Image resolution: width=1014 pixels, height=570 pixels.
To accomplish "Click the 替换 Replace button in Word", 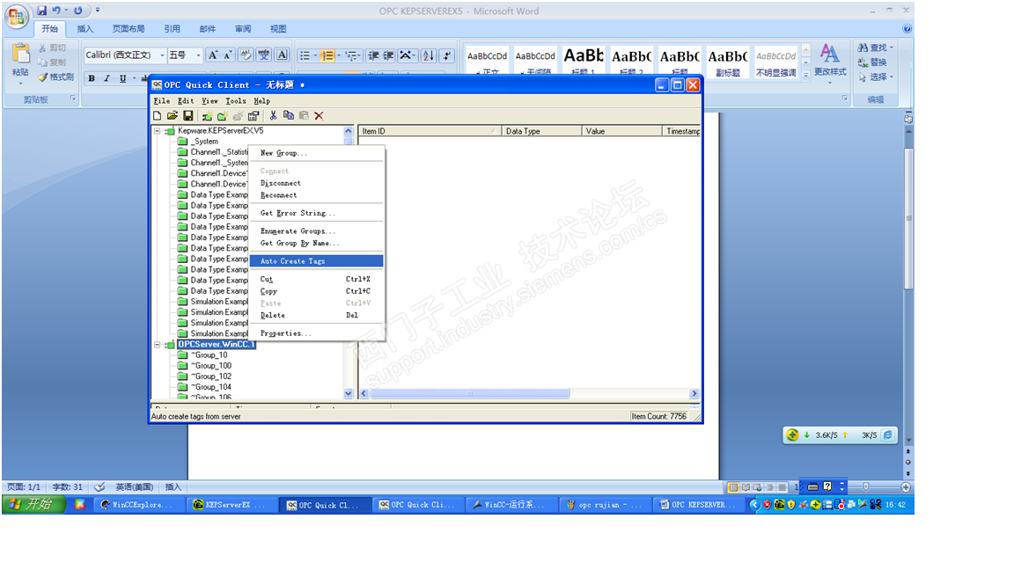I will 872,62.
